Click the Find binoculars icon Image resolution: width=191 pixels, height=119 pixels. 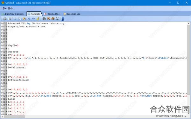click(x=44, y=19)
